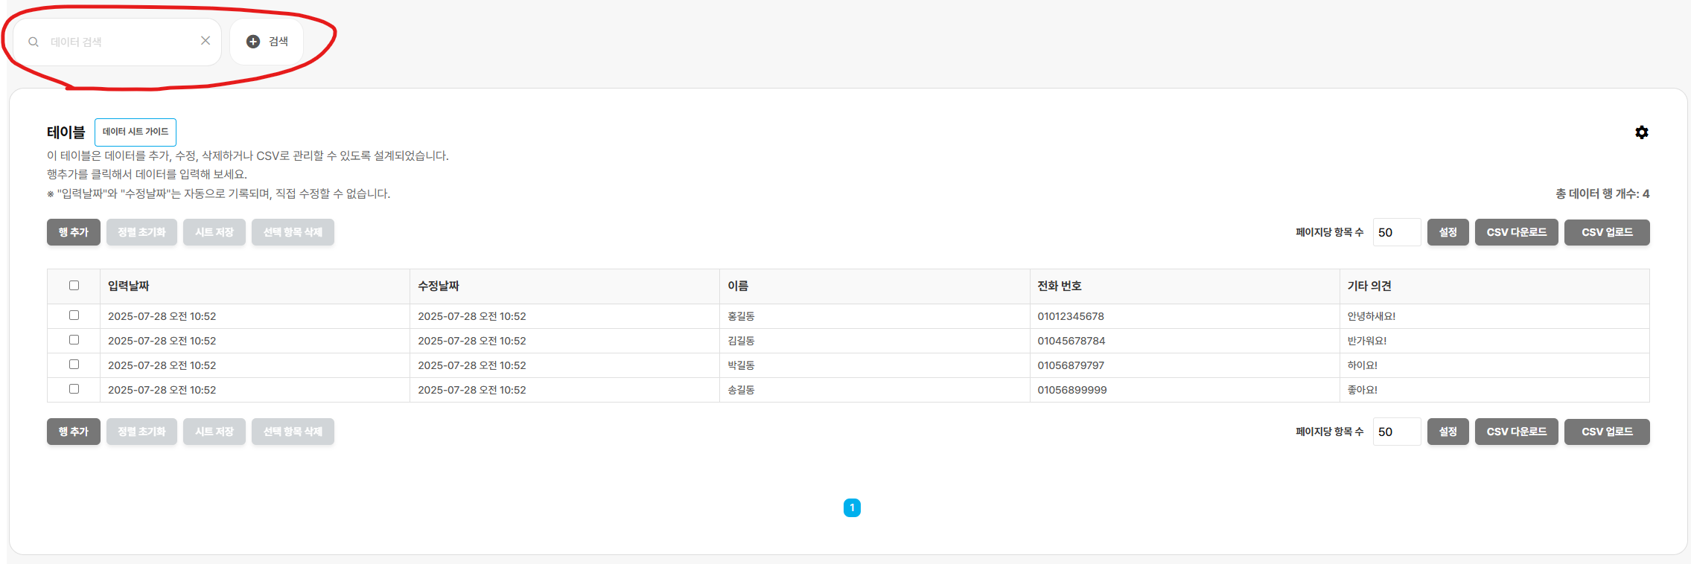Screen dimensions: 1691x564
Task: Check the row checkbox for 김길동
Action: [x=74, y=340]
